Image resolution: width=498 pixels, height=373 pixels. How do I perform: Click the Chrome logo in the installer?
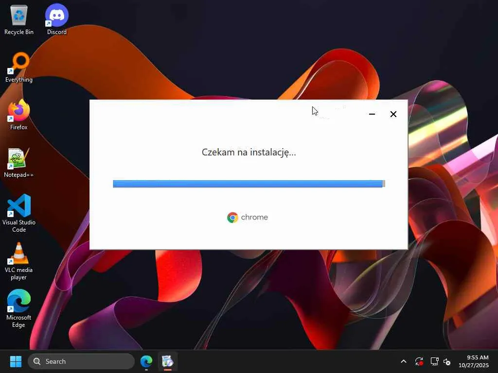pos(232,218)
